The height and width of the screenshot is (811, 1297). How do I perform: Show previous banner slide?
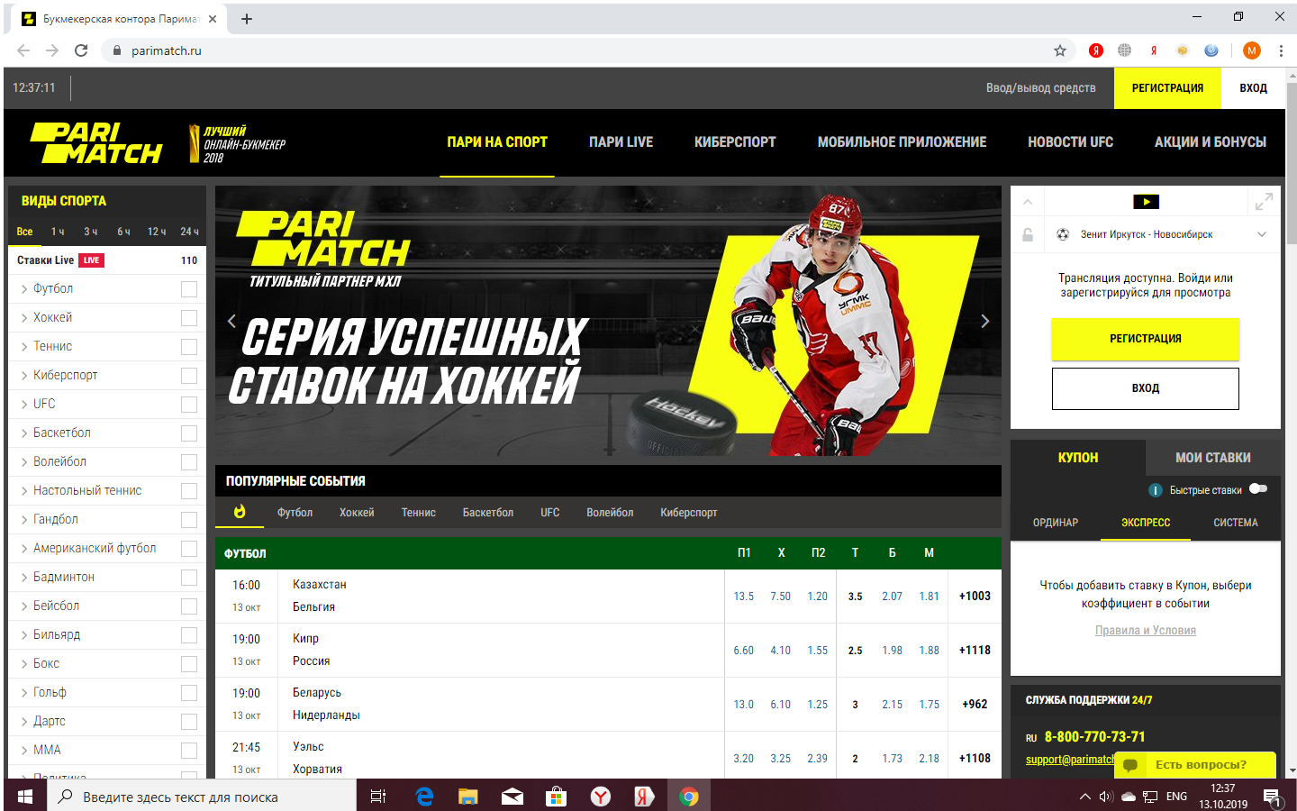point(231,321)
